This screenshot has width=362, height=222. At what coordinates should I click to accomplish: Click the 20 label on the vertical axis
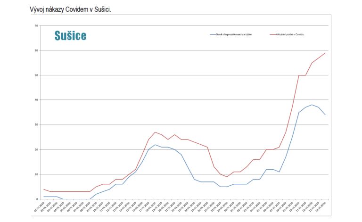(x=36, y=149)
